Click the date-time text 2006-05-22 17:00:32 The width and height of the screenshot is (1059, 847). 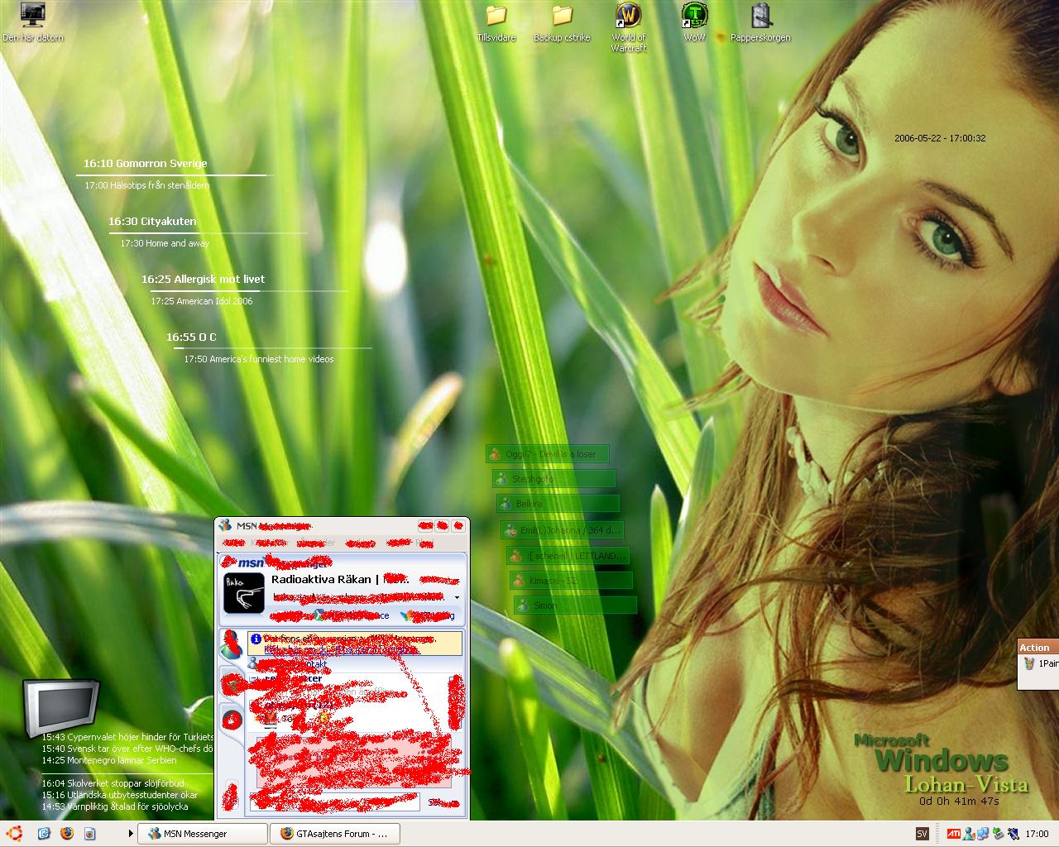point(940,138)
